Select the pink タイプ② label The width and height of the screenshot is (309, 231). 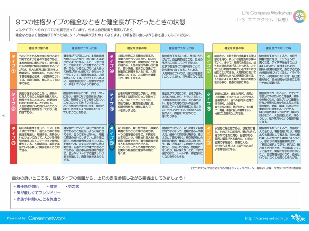pyautogui.click(x=14, y=107)
